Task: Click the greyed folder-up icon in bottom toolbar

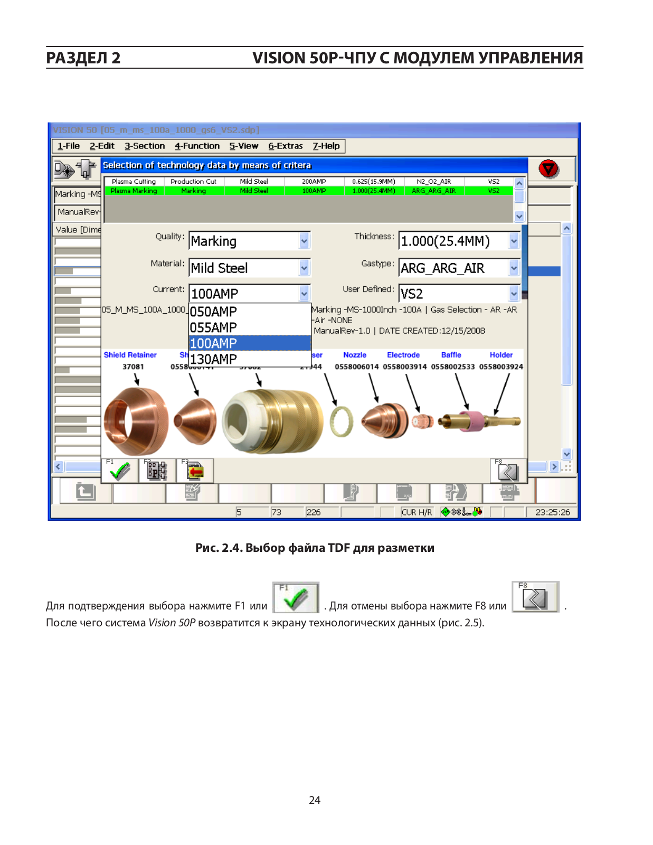Action: click(x=86, y=492)
